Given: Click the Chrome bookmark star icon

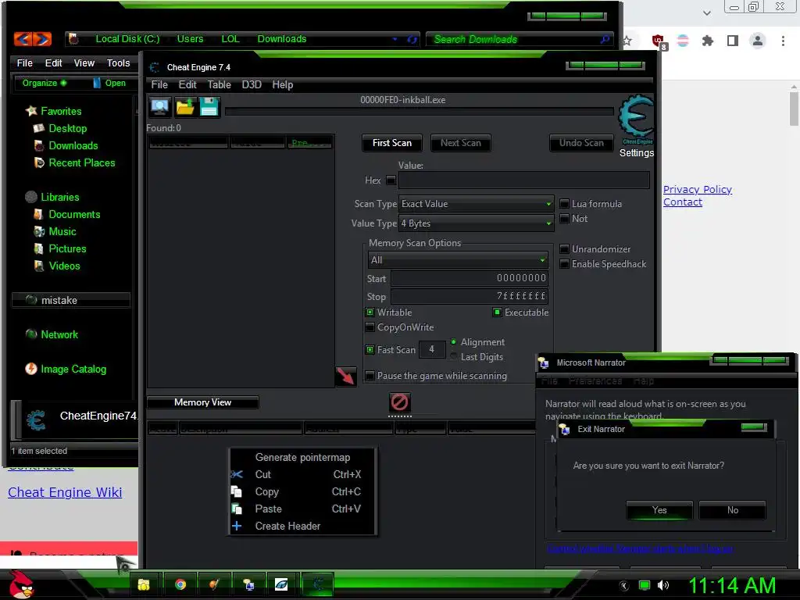Looking at the screenshot, I should click(627, 41).
